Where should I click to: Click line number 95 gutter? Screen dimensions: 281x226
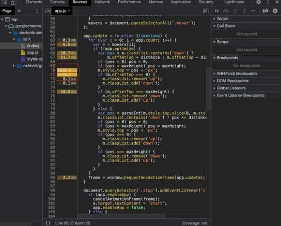coord(53,177)
